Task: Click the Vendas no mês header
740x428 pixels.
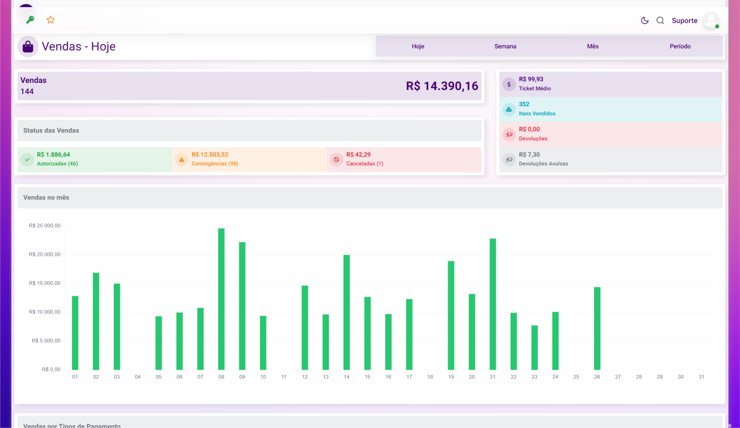Action: point(370,198)
